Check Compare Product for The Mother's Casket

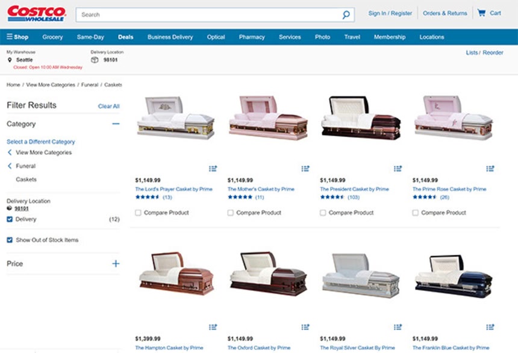pos(231,213)
